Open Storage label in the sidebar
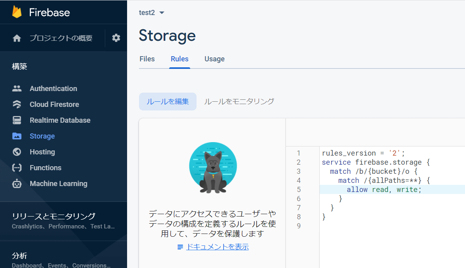Image resolution: width=465 pixels, height=268 pixels. (42, 136)
